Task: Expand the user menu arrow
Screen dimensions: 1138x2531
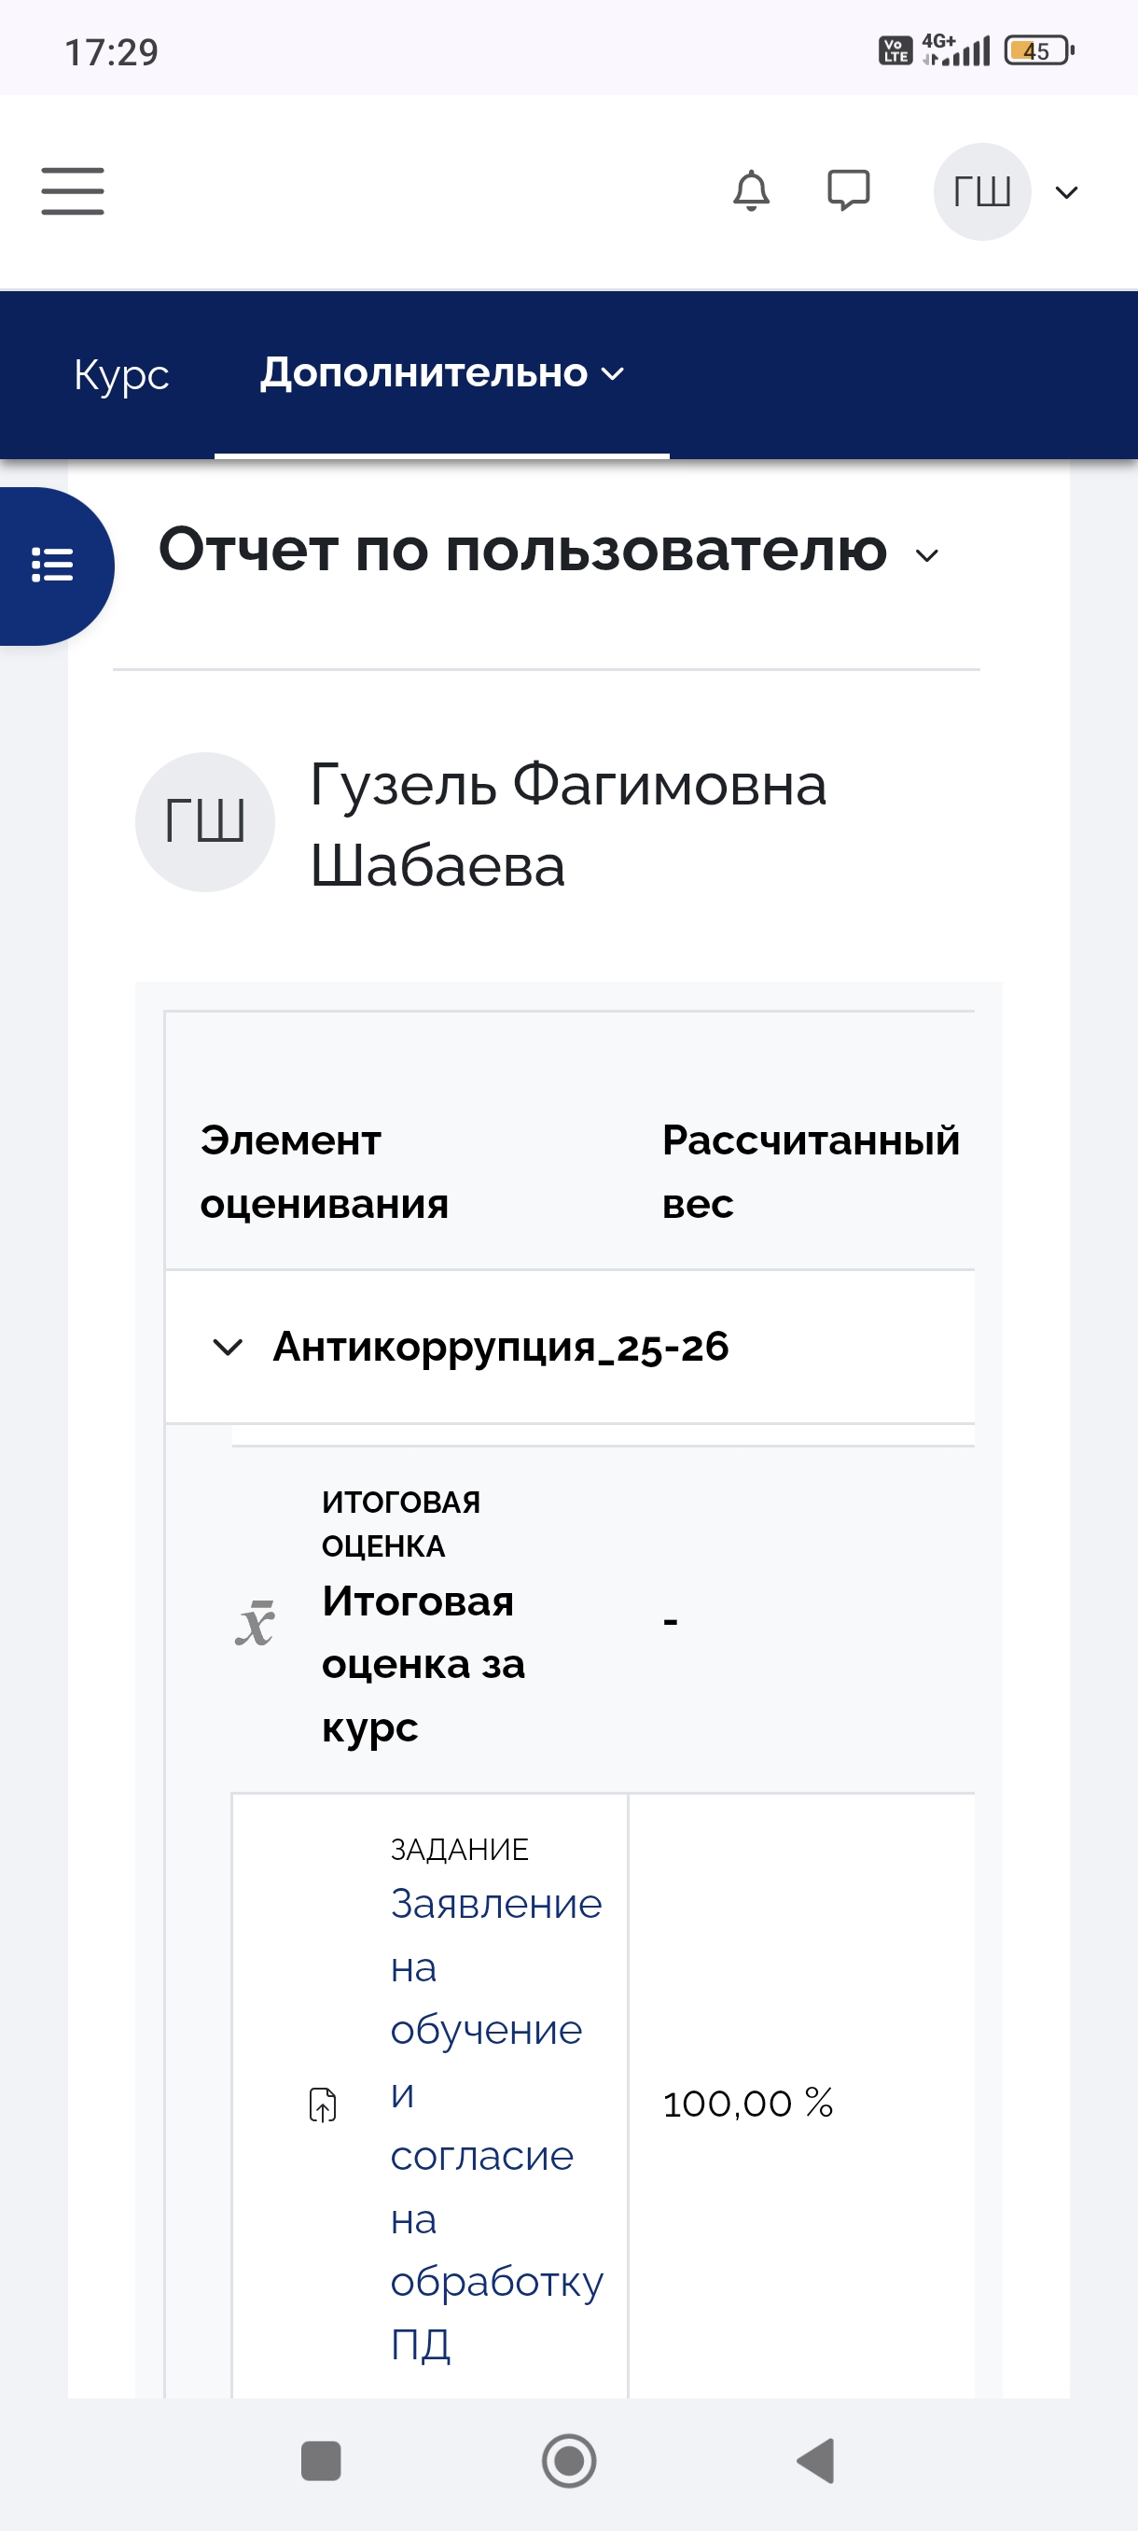Action: [1066, 192]
